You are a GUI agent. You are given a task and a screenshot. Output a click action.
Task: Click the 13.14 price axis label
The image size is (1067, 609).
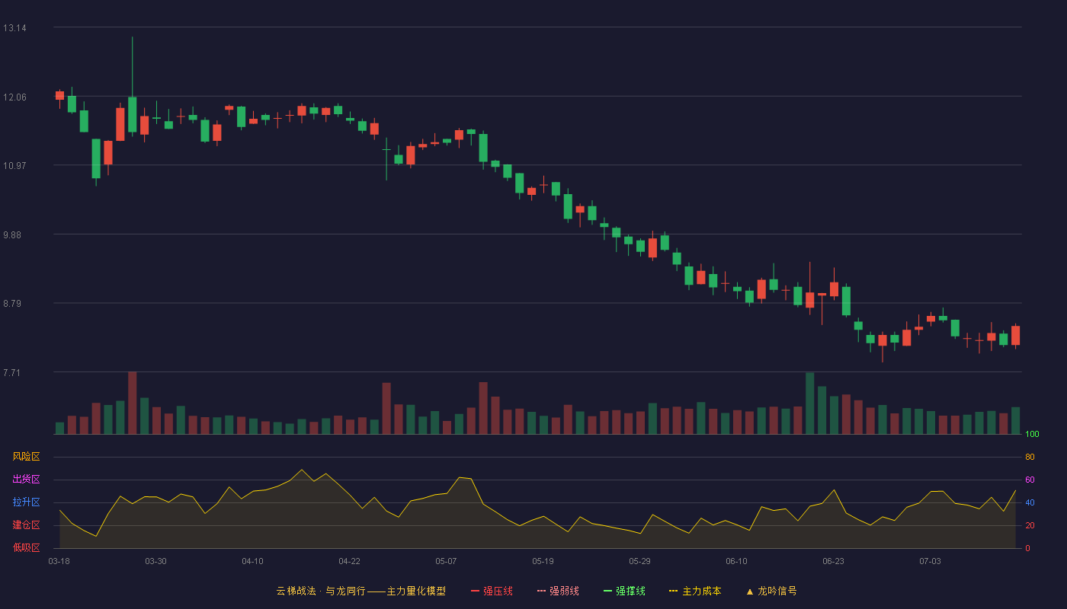click(x=14, y=28)
